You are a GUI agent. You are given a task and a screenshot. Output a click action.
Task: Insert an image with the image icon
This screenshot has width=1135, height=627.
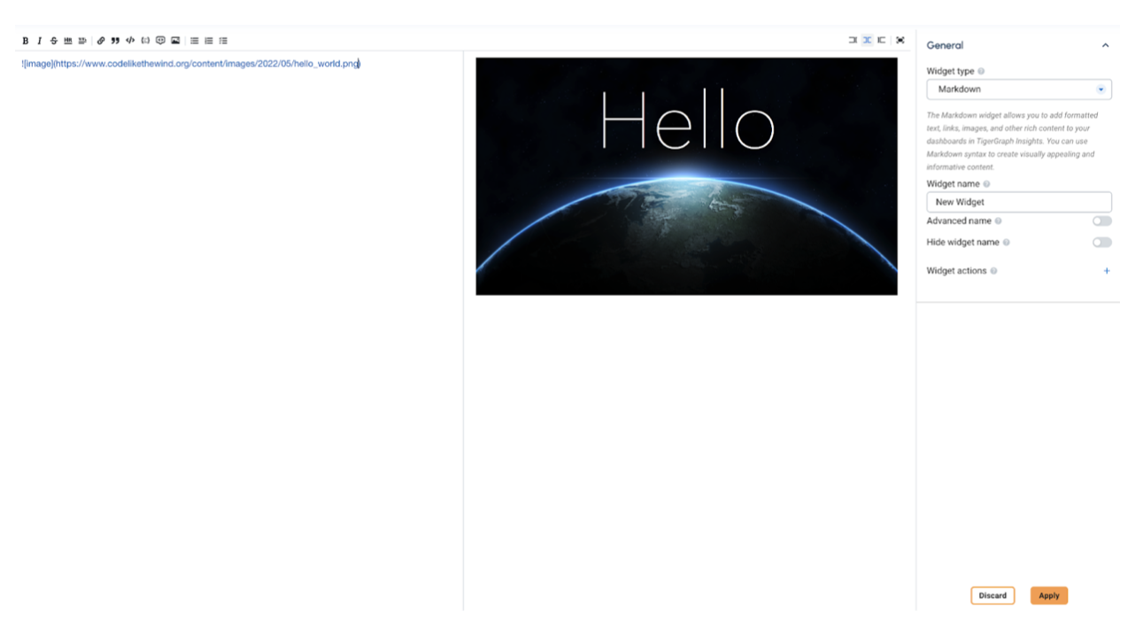(x=175, y=40)
